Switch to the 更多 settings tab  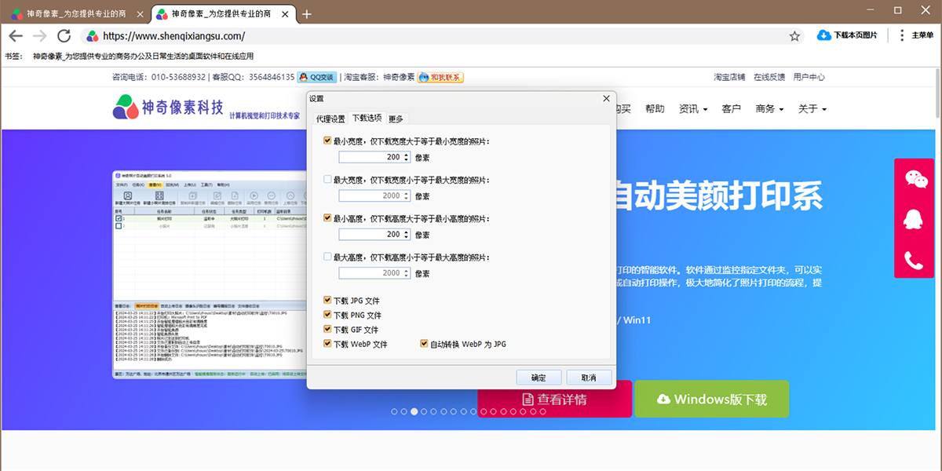396,119
